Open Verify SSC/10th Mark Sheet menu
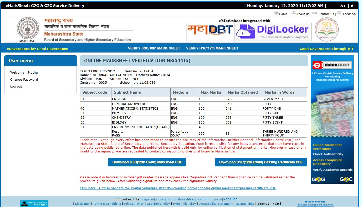 pos(154,48)
